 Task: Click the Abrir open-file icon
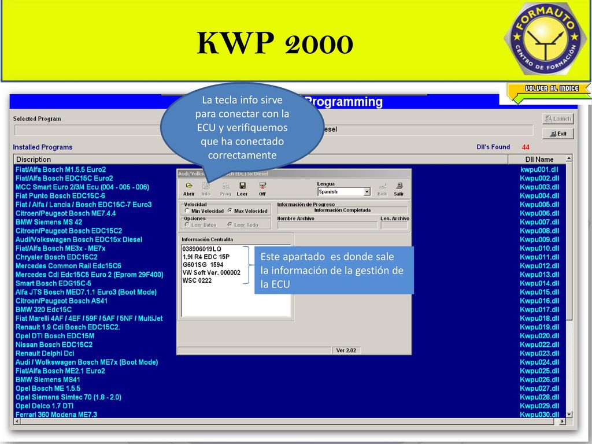pyautogui.click(x=189, y=186)
